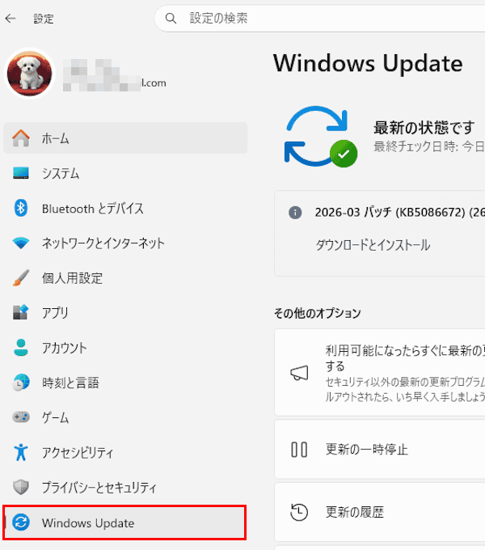Click the game controller icon
The height and width of the screenshot is (550, 485).
(x=21, y=417)
